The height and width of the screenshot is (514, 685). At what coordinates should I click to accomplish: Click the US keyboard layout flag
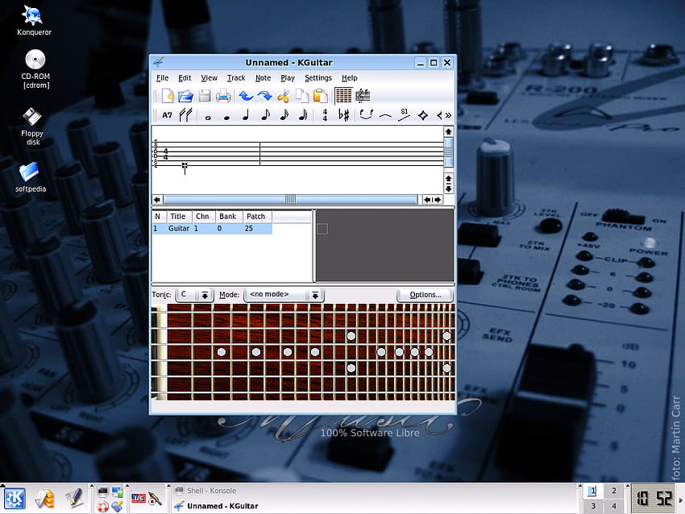(139, 498)
